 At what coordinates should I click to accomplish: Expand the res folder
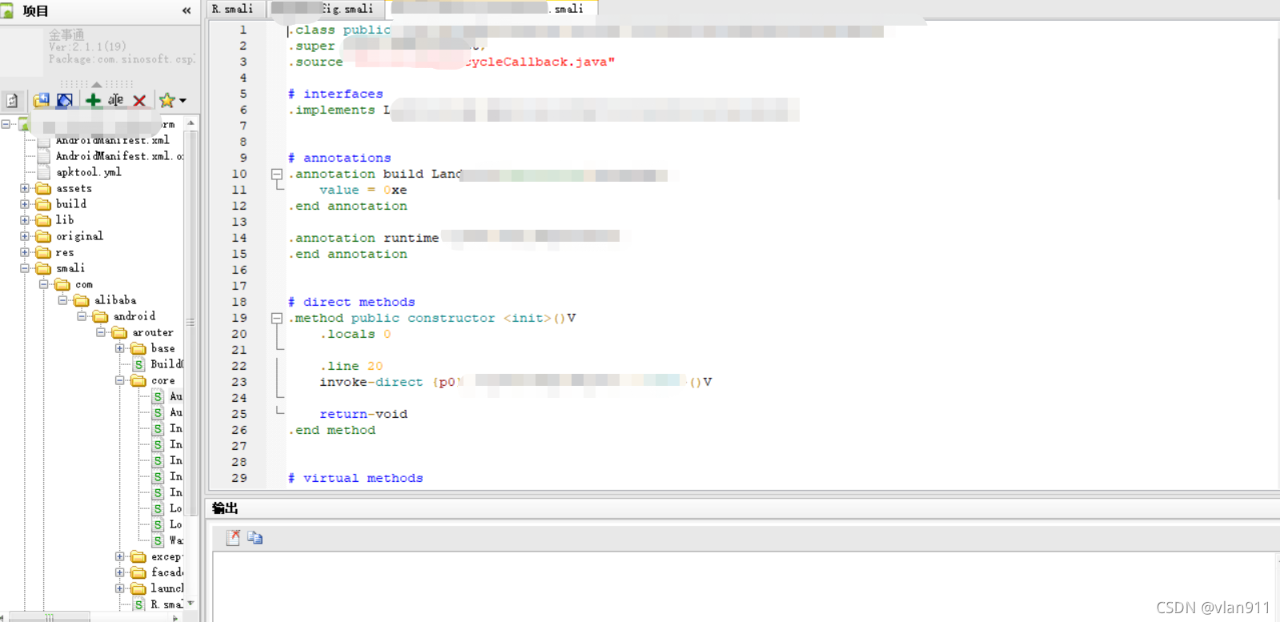(x=25, y=252)
